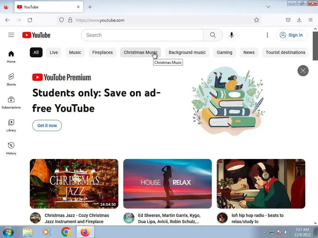Select the Fireplaces filter chip
Screen dimensions: 318x238
[102, 52]
